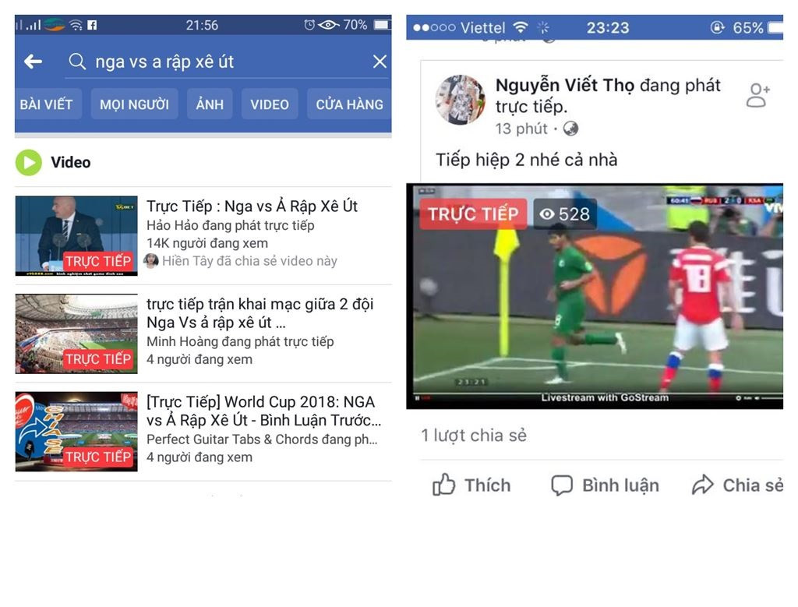Screen dimensions: 798x607
Task: Select the MỌI NGƯỜI tab
Action: (x=134, y=104)
